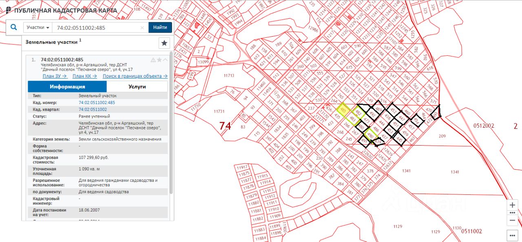Open the План КК link

pyautogui.click(x=85, y=76)
